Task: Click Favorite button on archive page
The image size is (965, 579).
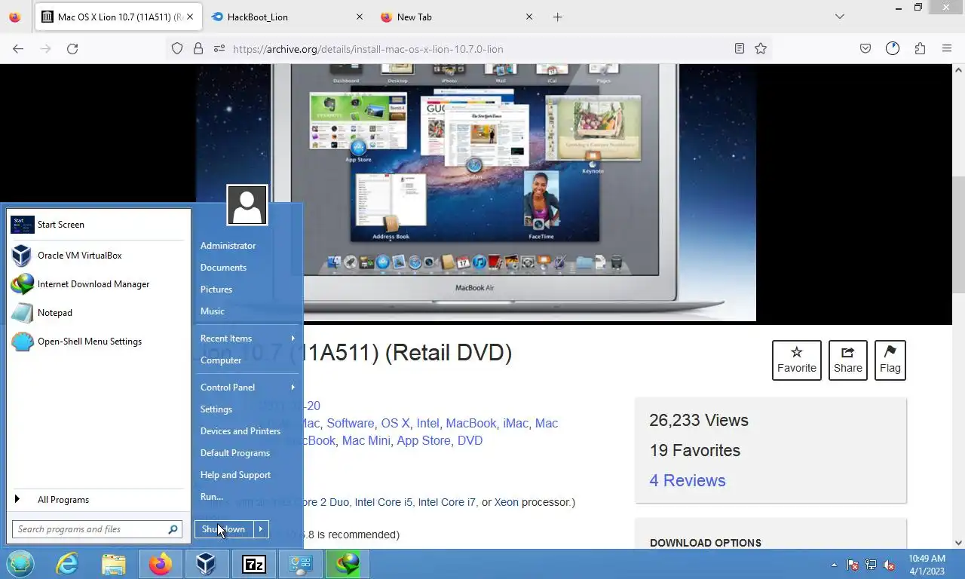Action: 797,360
